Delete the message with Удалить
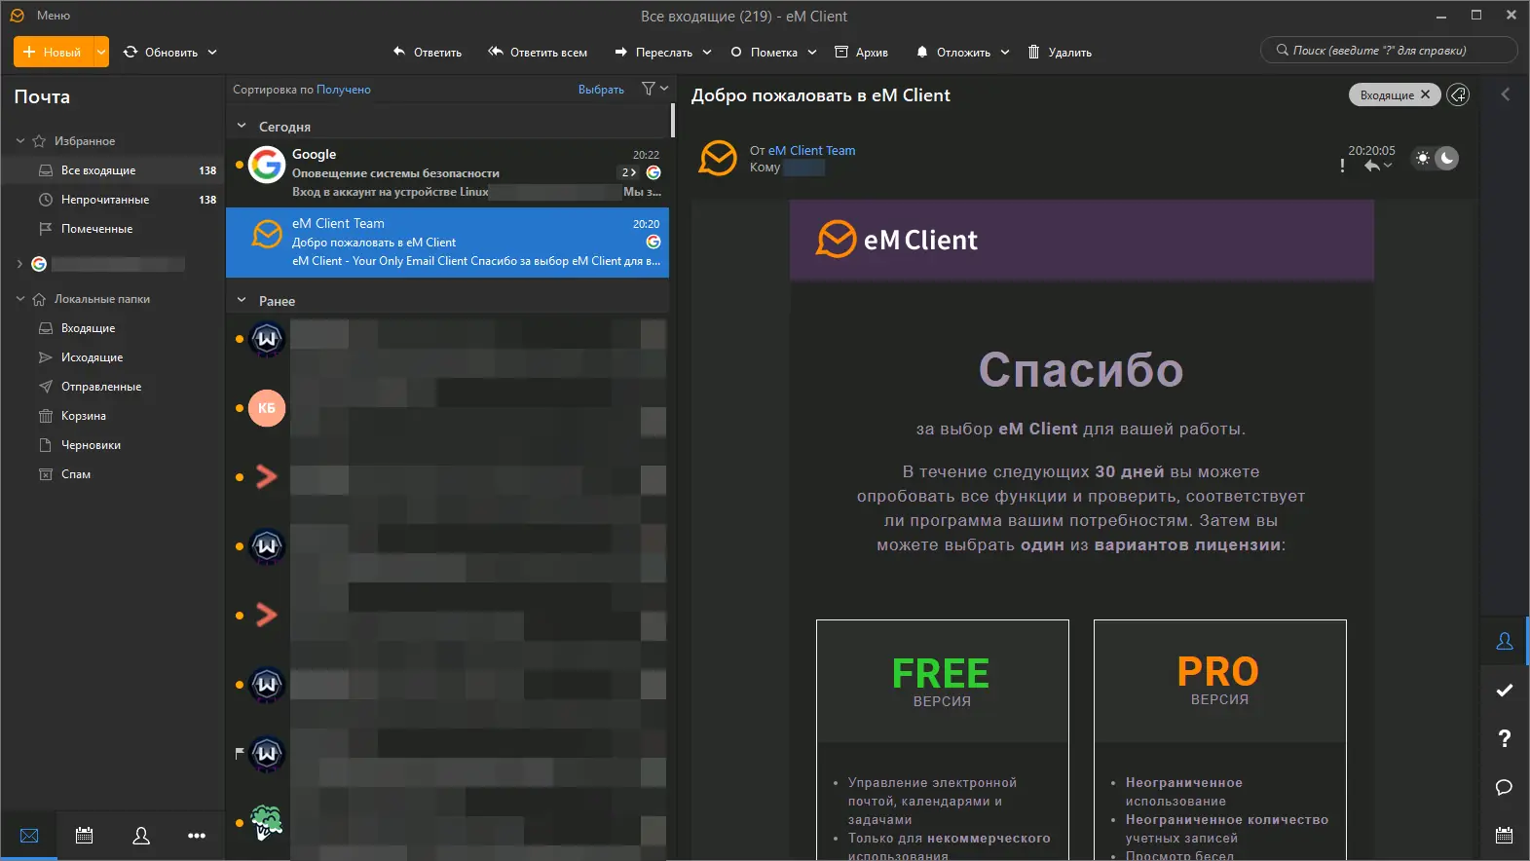 [x=1060, y=53]
